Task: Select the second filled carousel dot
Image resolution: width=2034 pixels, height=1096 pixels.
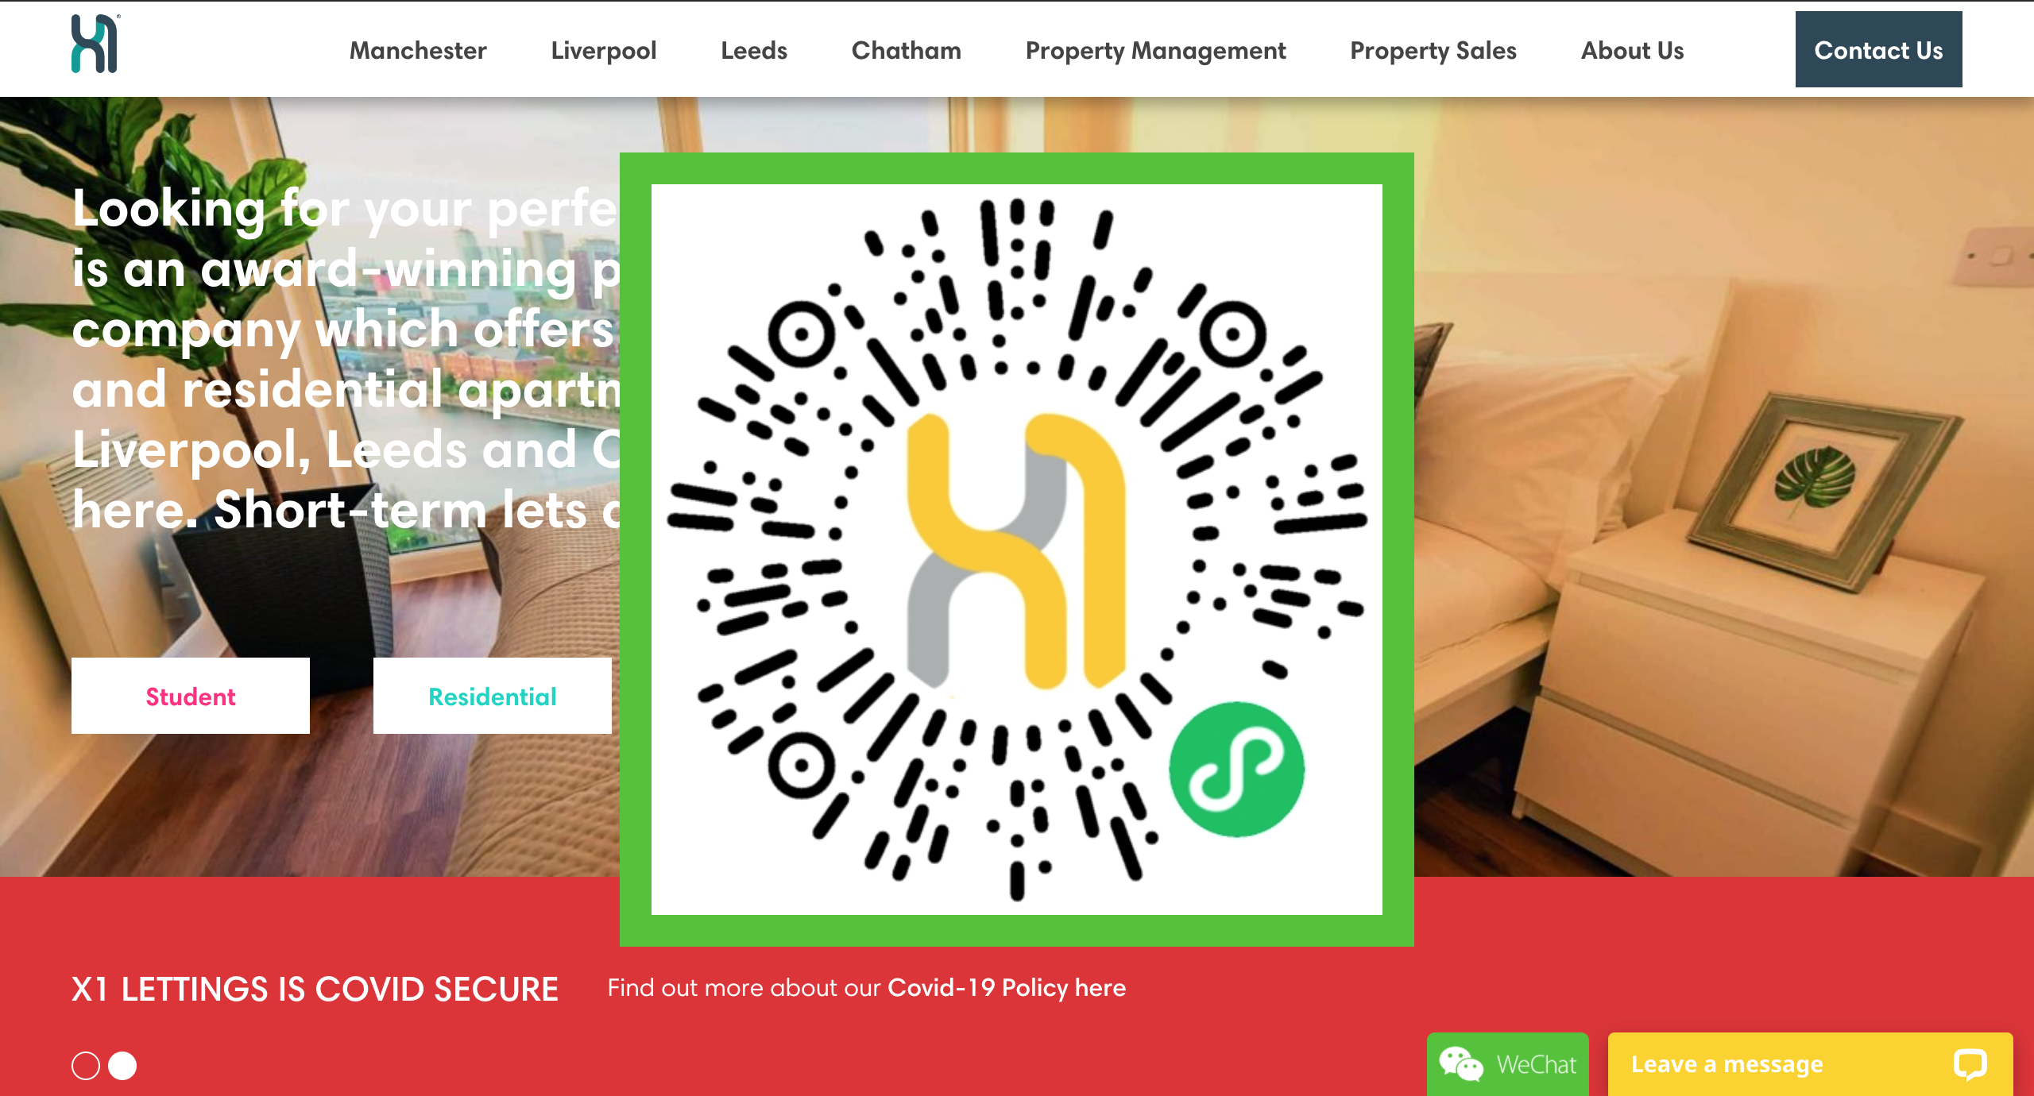Action: (122, 1066)
